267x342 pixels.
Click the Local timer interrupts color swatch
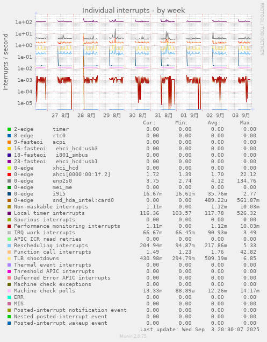pos(9,213)
